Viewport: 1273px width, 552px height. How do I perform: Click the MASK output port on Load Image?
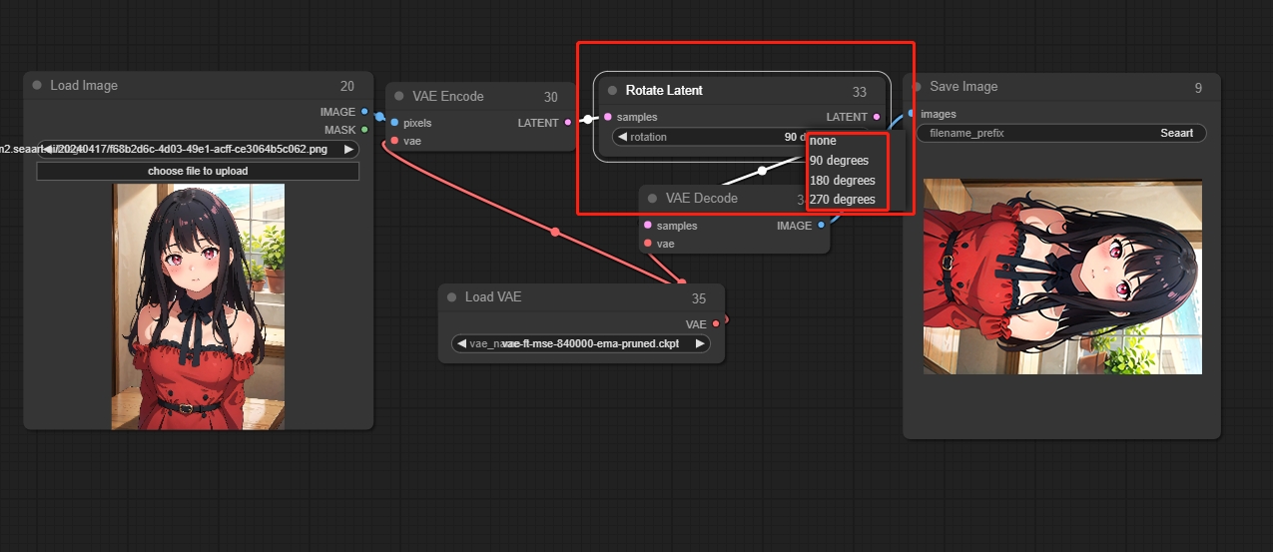(x=364, y=130)
